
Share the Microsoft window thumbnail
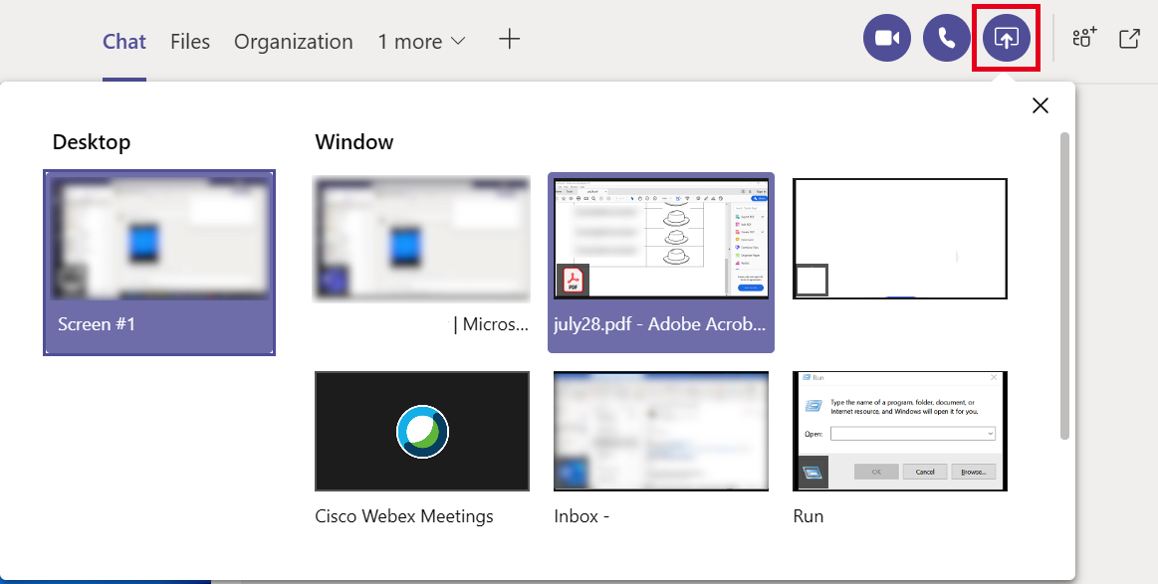421,239
